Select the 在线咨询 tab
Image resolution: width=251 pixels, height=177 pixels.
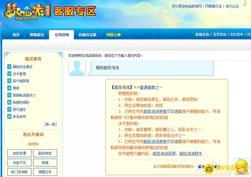pos(61,35)
